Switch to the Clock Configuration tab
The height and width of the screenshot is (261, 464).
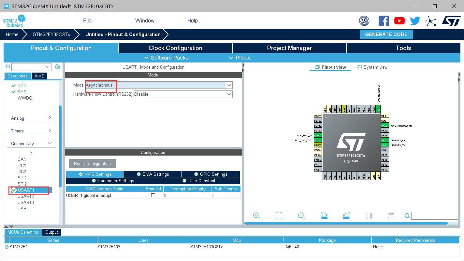175,48
